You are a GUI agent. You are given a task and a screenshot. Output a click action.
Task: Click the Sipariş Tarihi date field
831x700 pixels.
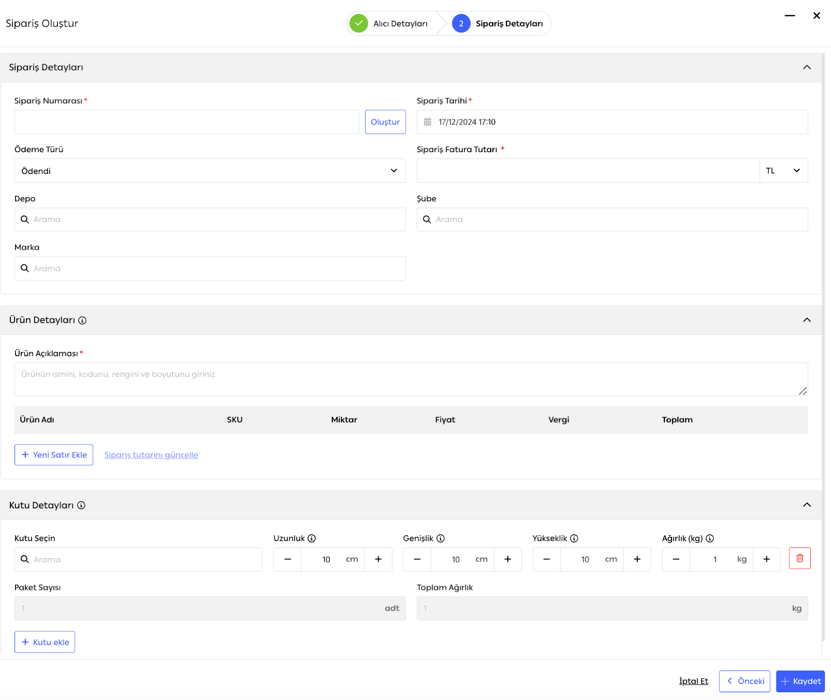click(x=612, y=122)
